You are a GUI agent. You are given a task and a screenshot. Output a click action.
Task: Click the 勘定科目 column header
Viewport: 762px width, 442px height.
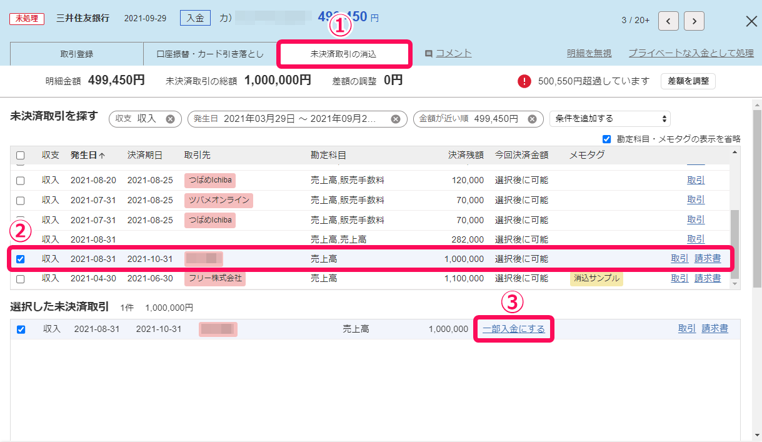(328, 155)
